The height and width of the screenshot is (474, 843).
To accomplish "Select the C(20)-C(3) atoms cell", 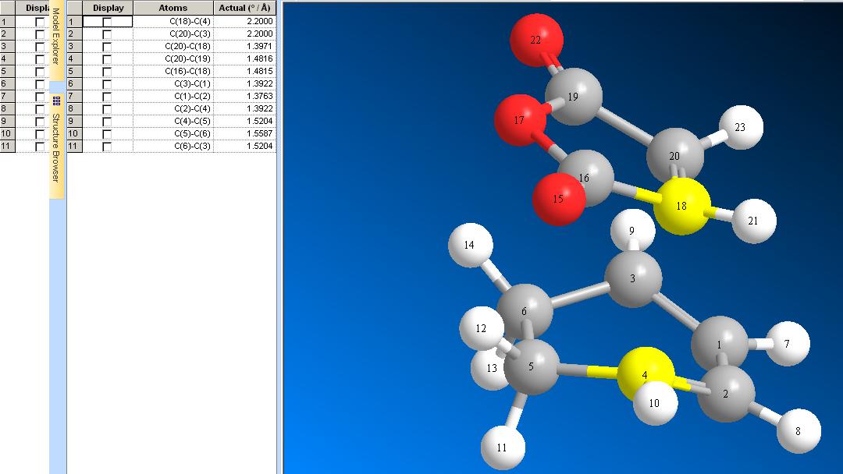I will coord(173,34).
